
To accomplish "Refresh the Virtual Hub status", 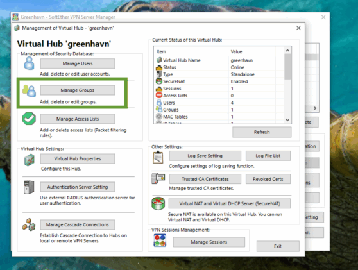I will click(262, 132).
